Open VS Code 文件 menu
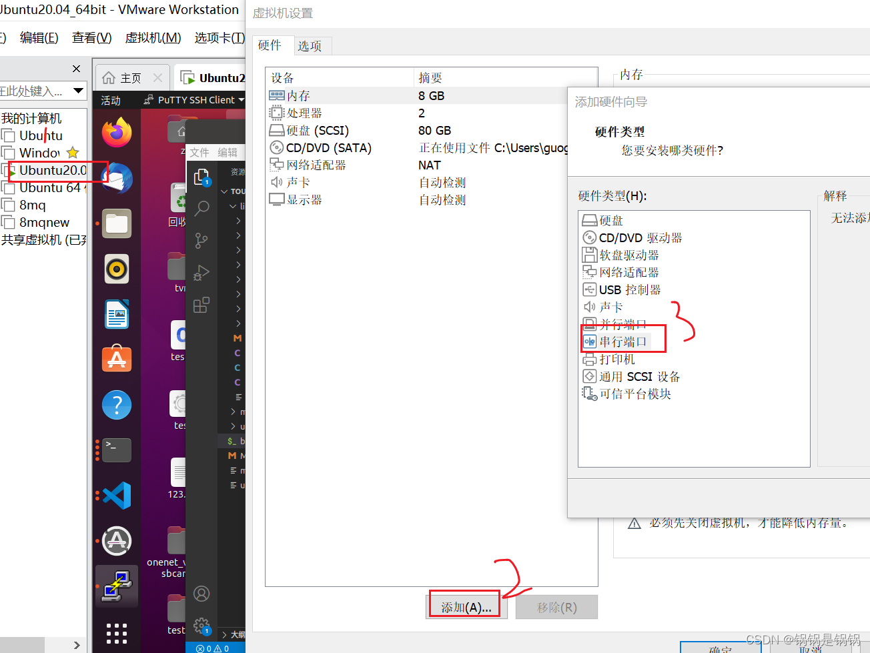This screenshot has width=870, height=653. tap(199, 153)
